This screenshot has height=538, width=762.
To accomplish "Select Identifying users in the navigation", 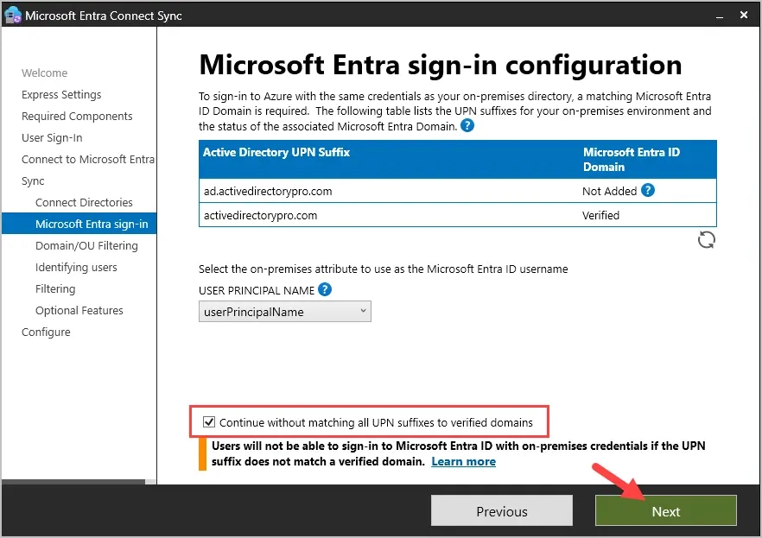I will 77,267.
